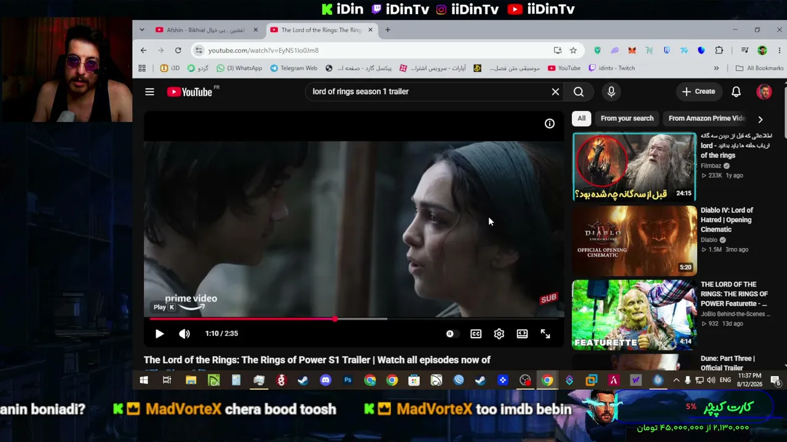Open Discord from the taskbar
This screenshot has height=442, width=787.
325,381
